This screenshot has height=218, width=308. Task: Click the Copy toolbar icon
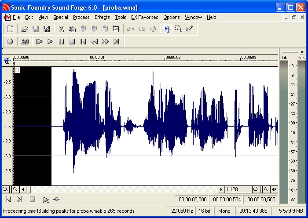pyautogui.click(x=72, y=29)
